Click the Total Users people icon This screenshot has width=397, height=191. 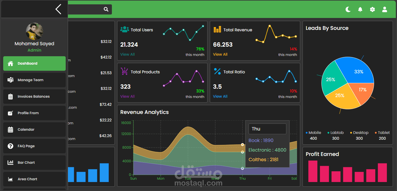(x=125, y=29)
